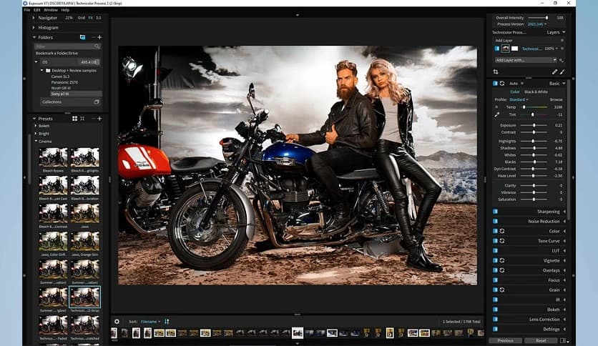Viewport: 598px width, 346px height.
Task: Open the Help menu
Action: coord(65,10)
